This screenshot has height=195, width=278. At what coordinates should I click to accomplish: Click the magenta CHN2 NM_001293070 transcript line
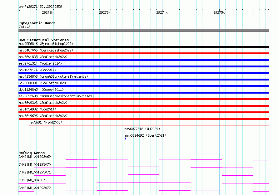point(144,167)
